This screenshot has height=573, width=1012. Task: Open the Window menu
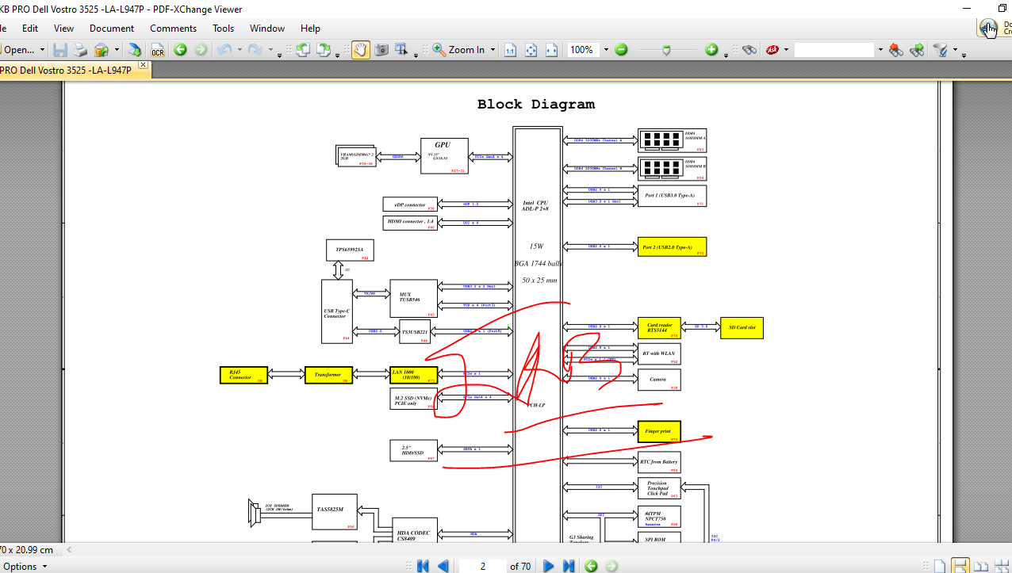(x=267, y=29)
